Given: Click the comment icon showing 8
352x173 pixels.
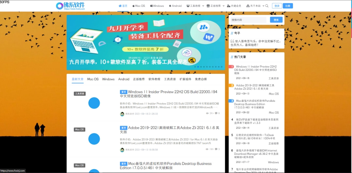Looking at the screenshot, I should pyautogui.click(x=216, y=113).
